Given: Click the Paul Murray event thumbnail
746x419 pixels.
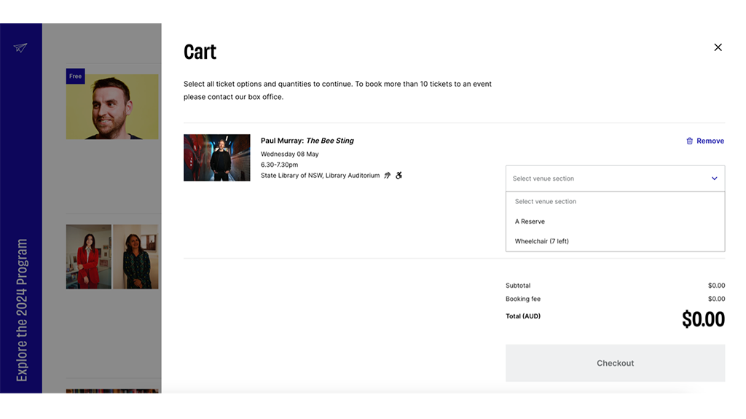Looking at the screenshot, I should (216, 157).
